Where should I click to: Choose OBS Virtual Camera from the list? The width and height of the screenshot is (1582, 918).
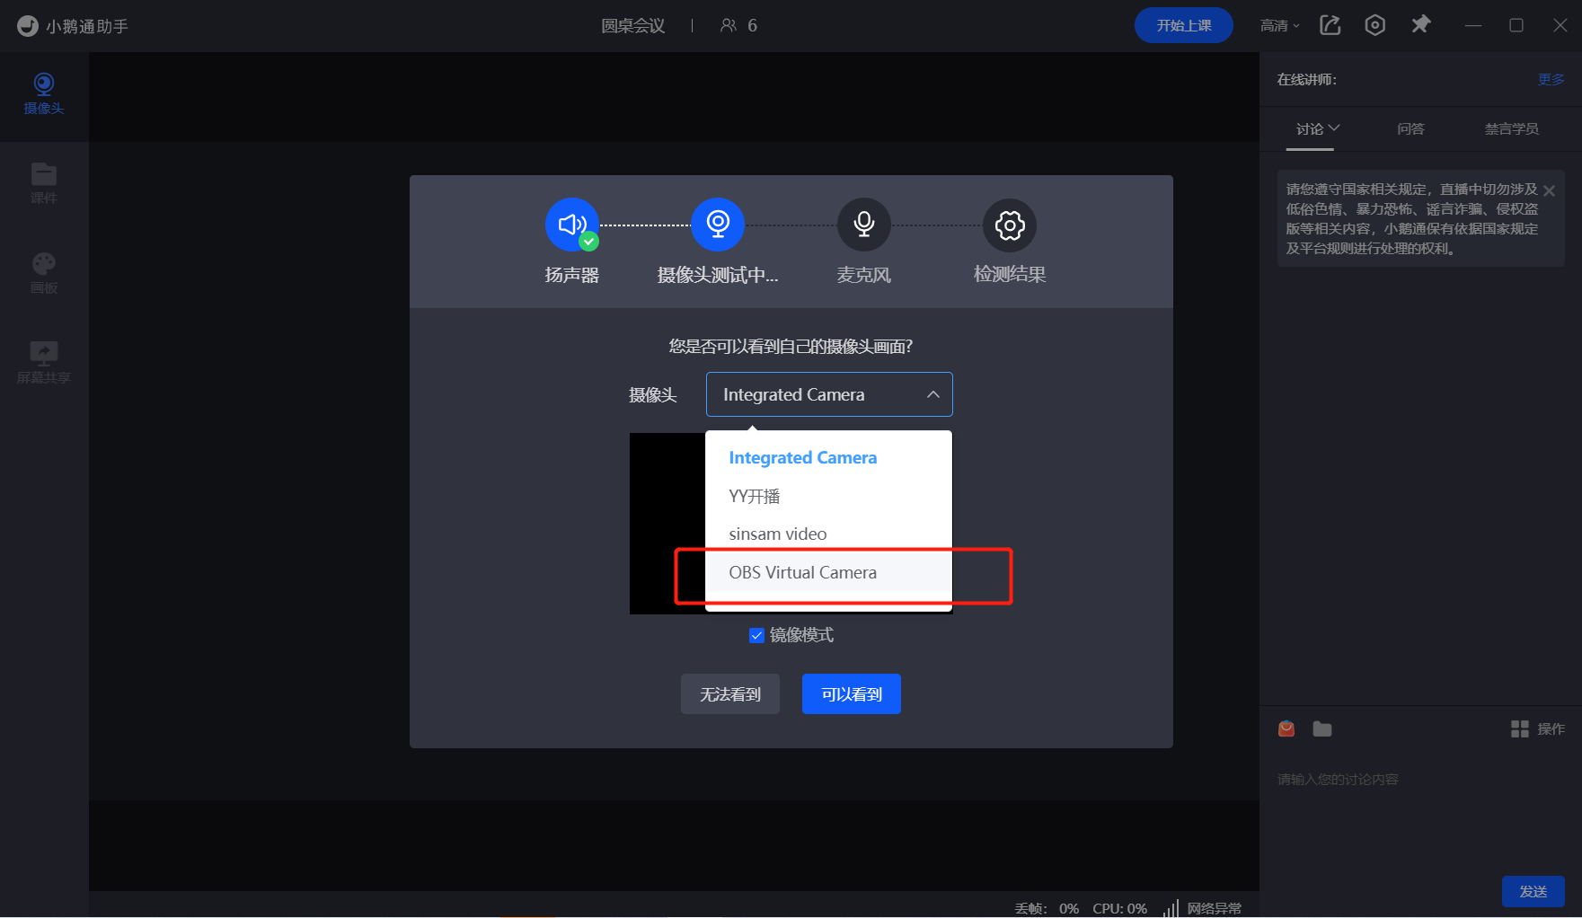tap(828, 572)
